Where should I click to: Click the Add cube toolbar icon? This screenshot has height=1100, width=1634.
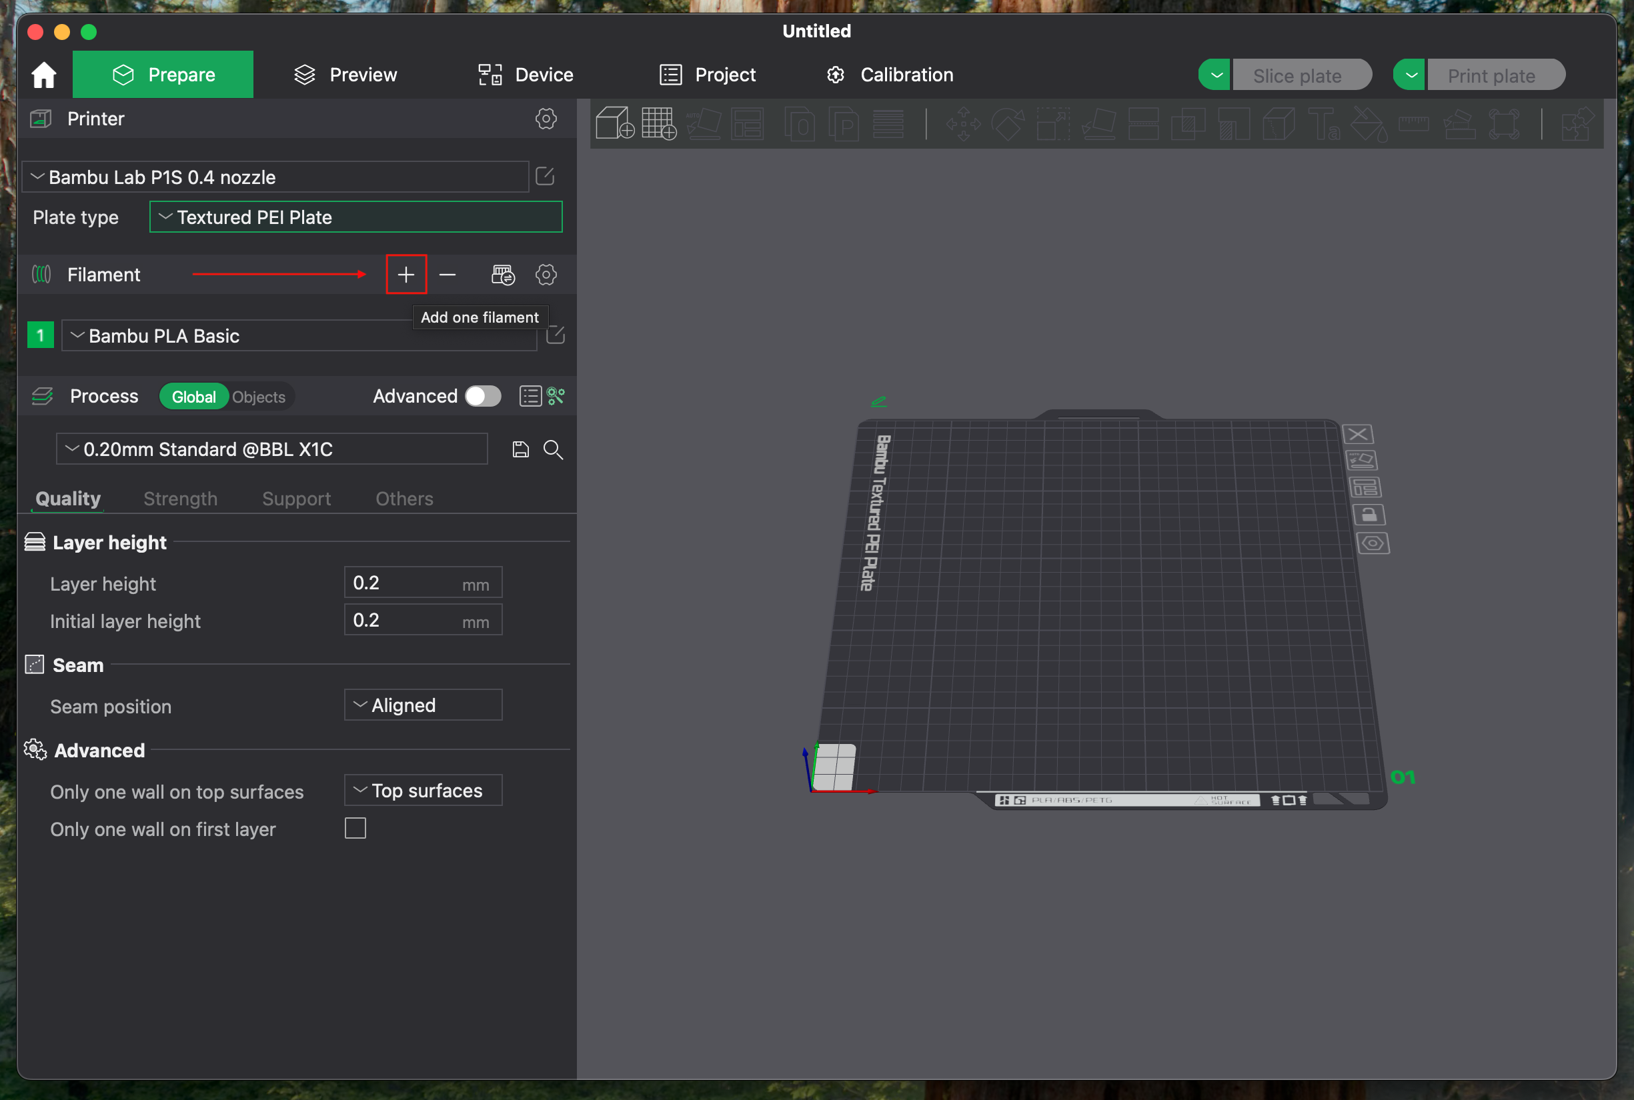614,123
